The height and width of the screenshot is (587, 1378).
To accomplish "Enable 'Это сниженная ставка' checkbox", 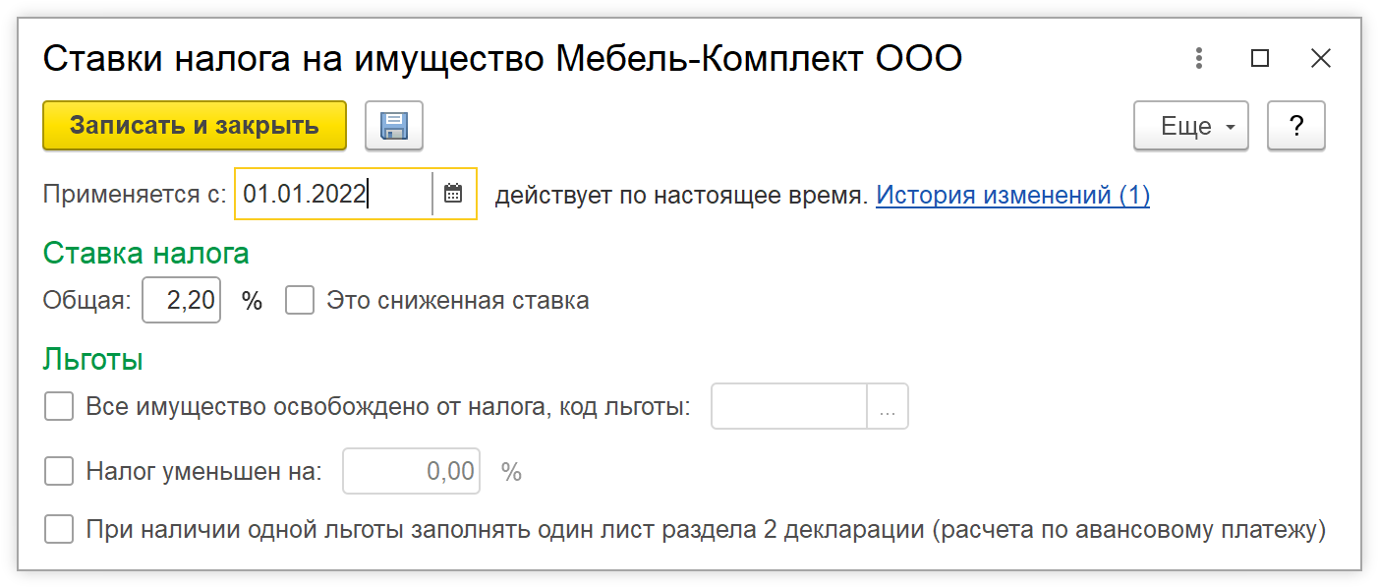I will 300,301.
